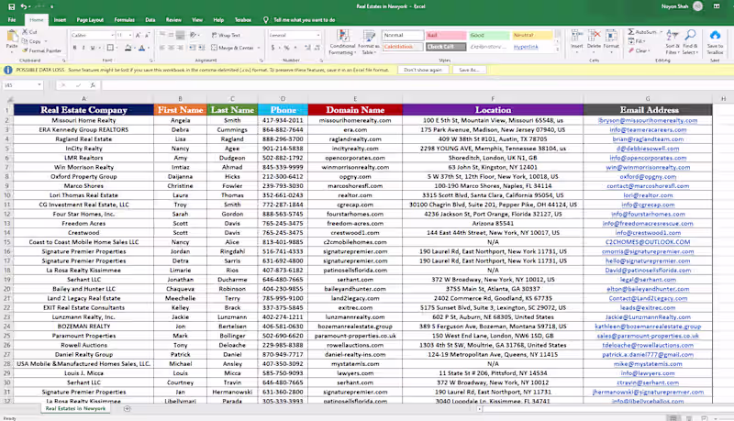This screenshot has width=734, height=421.
Task: Toggle Italic formatting
Action: [x=83, y=48]
